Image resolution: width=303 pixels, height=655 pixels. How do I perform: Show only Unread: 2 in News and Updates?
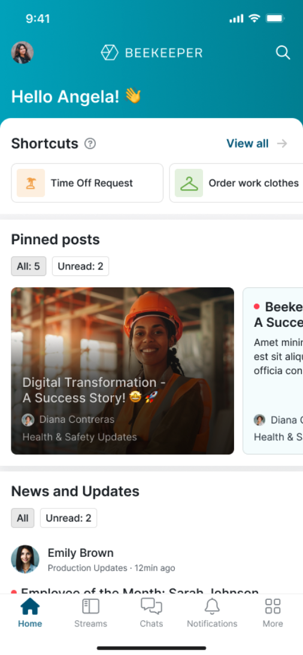pyautogui.click(x=68, y=518)
